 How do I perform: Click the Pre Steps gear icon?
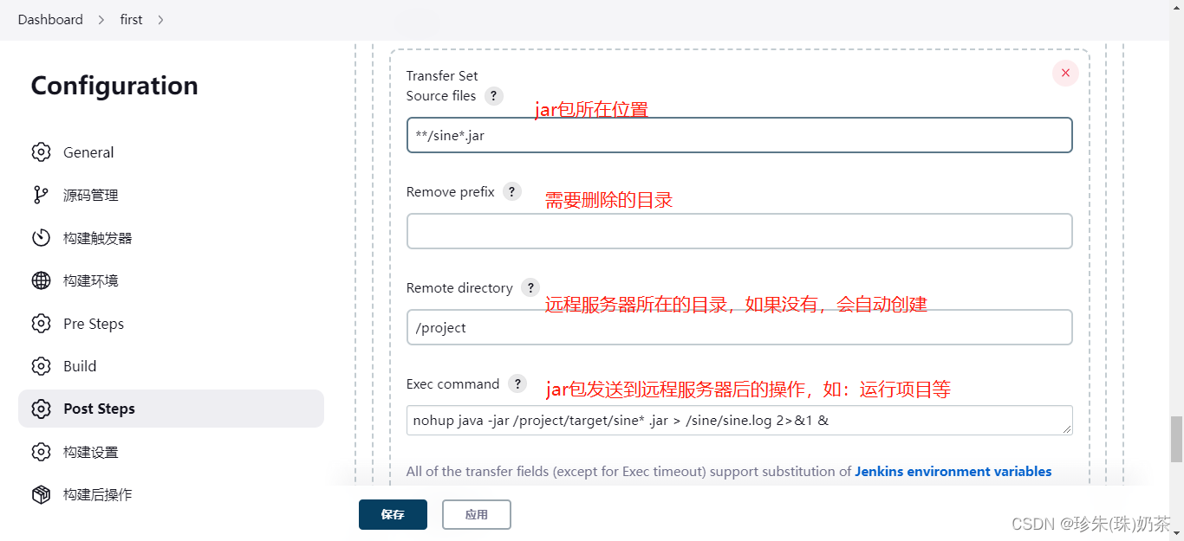click(x=41, y=324)
